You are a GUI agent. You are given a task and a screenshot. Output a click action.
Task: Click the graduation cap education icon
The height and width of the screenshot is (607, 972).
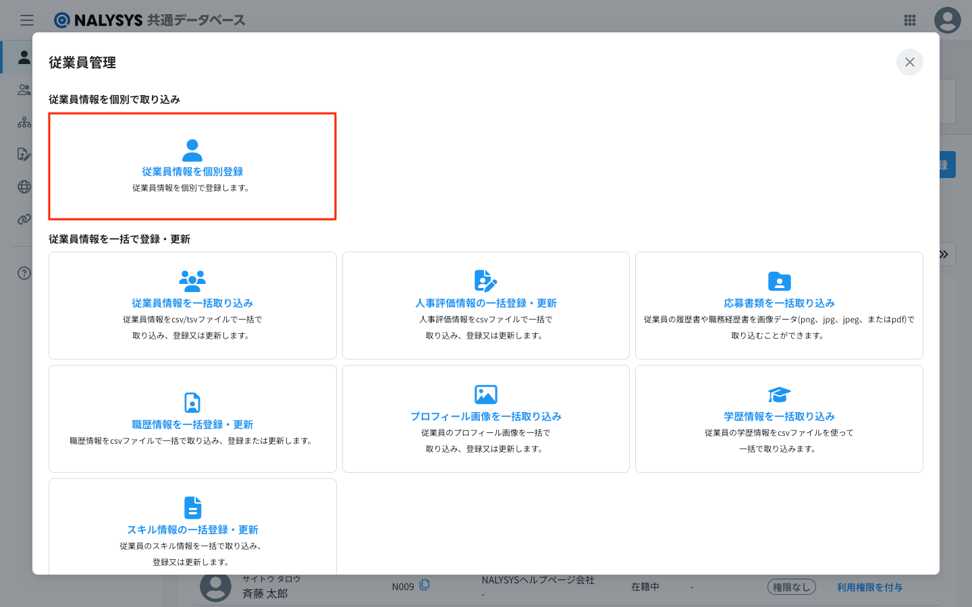[x=779, y=395]
